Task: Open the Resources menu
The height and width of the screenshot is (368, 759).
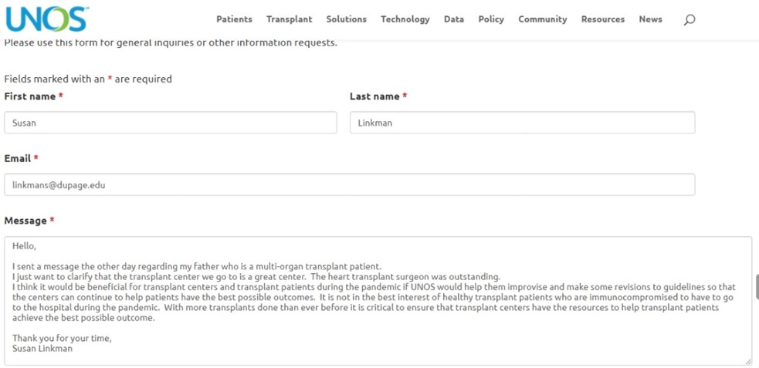Action: coord(603,19)
